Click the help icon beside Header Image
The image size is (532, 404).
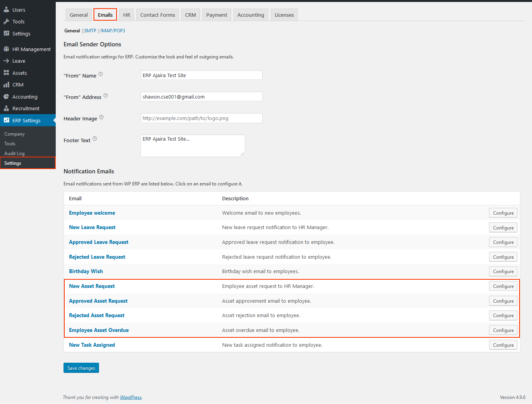(101, 117)
